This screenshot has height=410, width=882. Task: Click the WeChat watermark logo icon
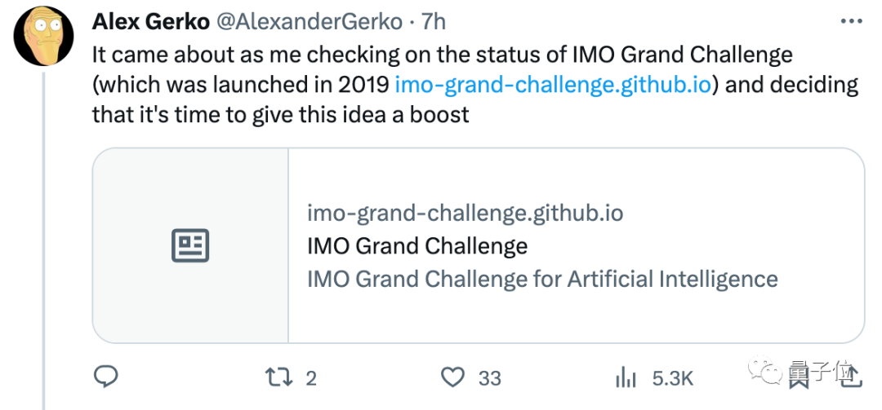pos(765,369)
